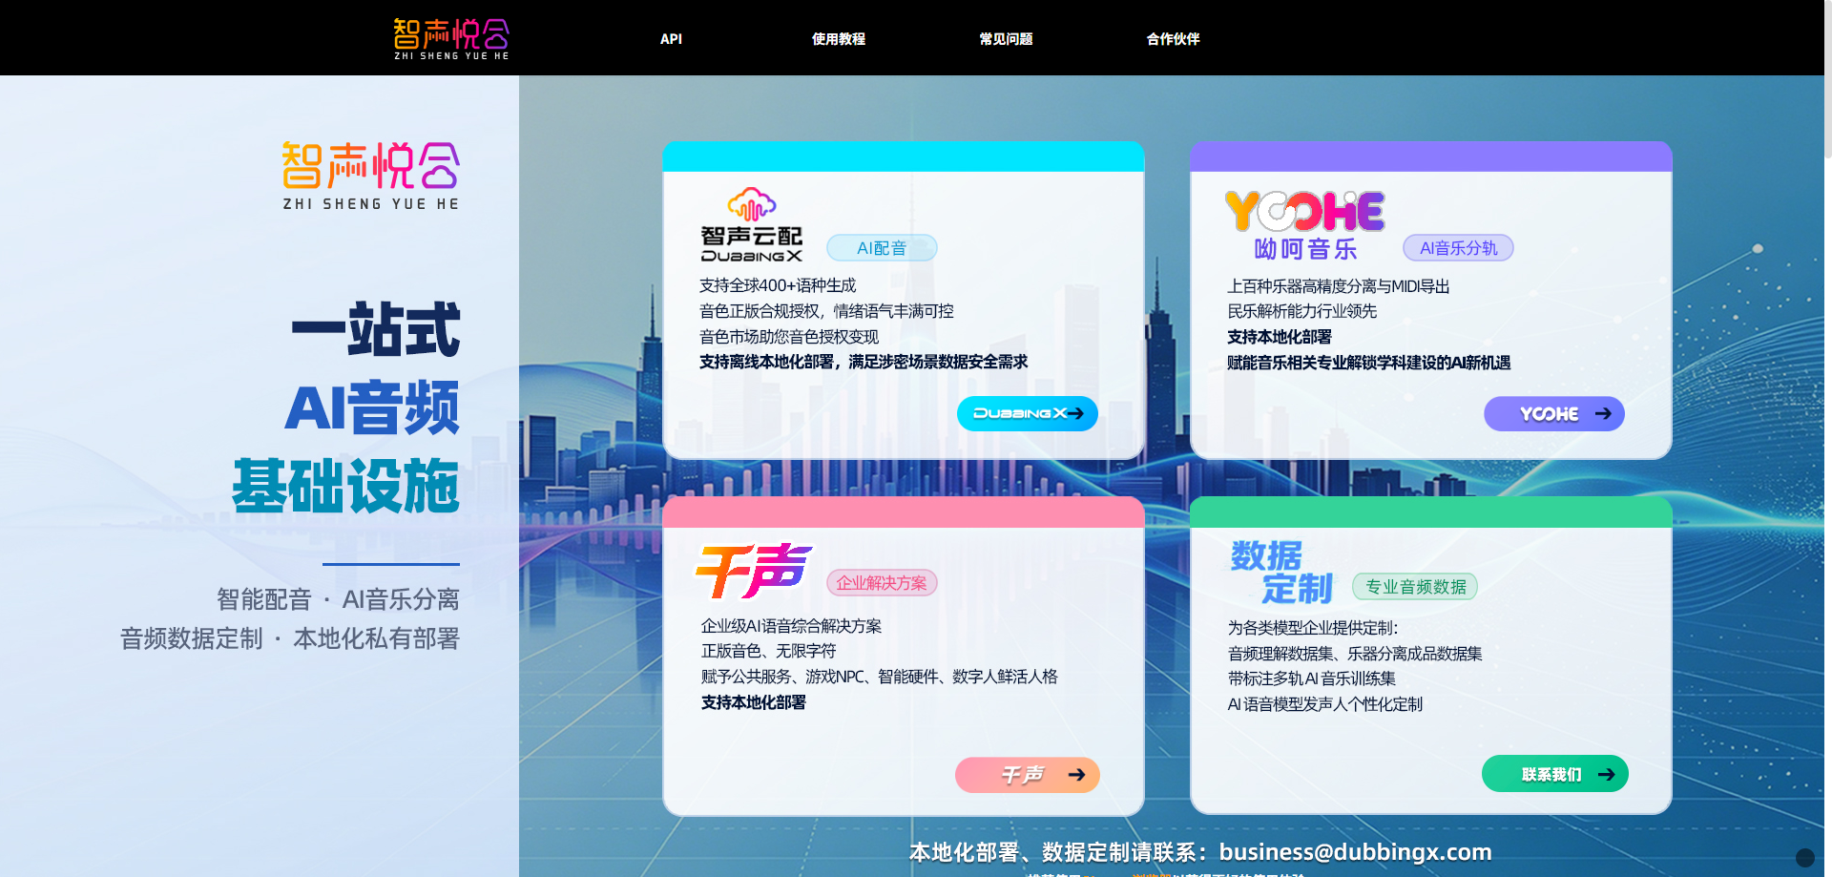Viewport: 1832px width, 877px height.
Task: Click the Zhi Sheng Yue He header logo
Action: pyautogui.click(x=451, y=39)
